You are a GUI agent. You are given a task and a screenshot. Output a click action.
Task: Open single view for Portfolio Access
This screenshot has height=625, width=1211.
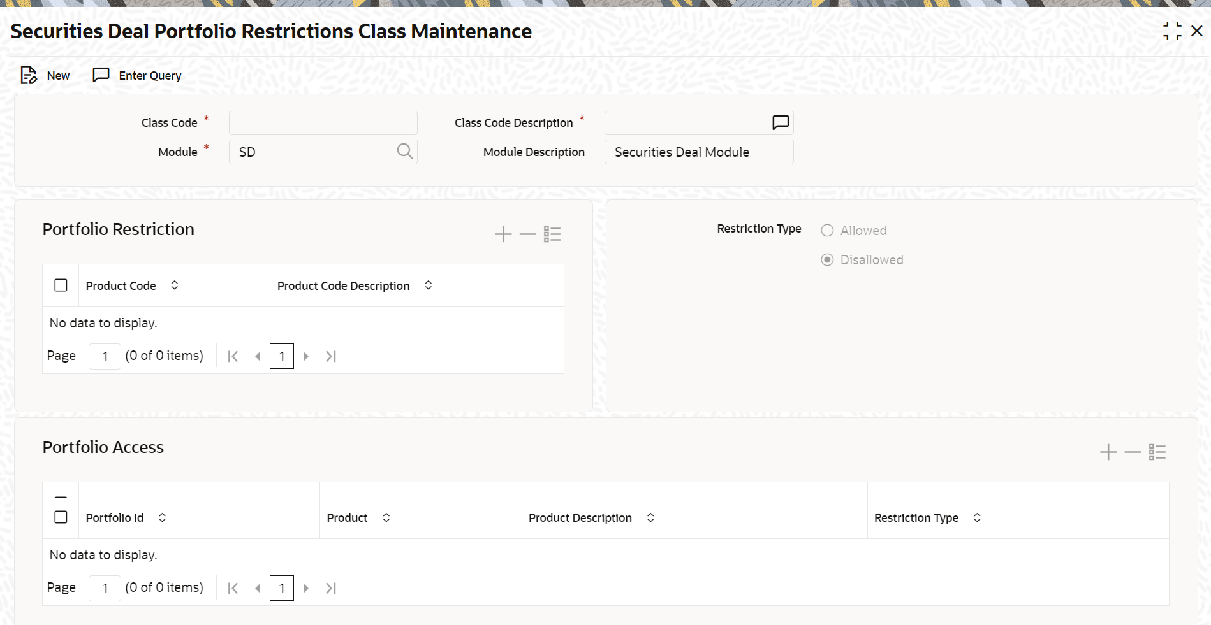1157,452
